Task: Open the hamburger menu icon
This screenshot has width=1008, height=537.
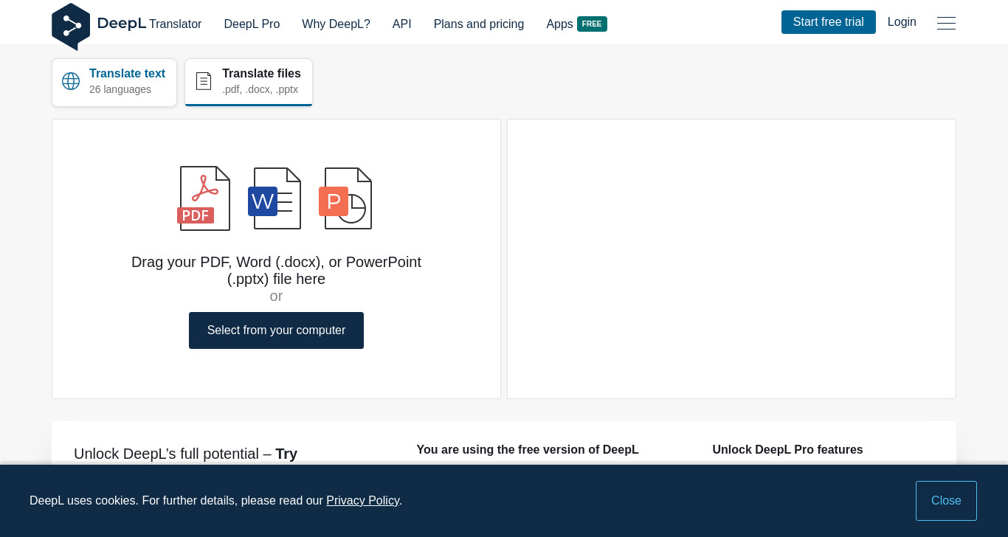Action: (946, 23)
